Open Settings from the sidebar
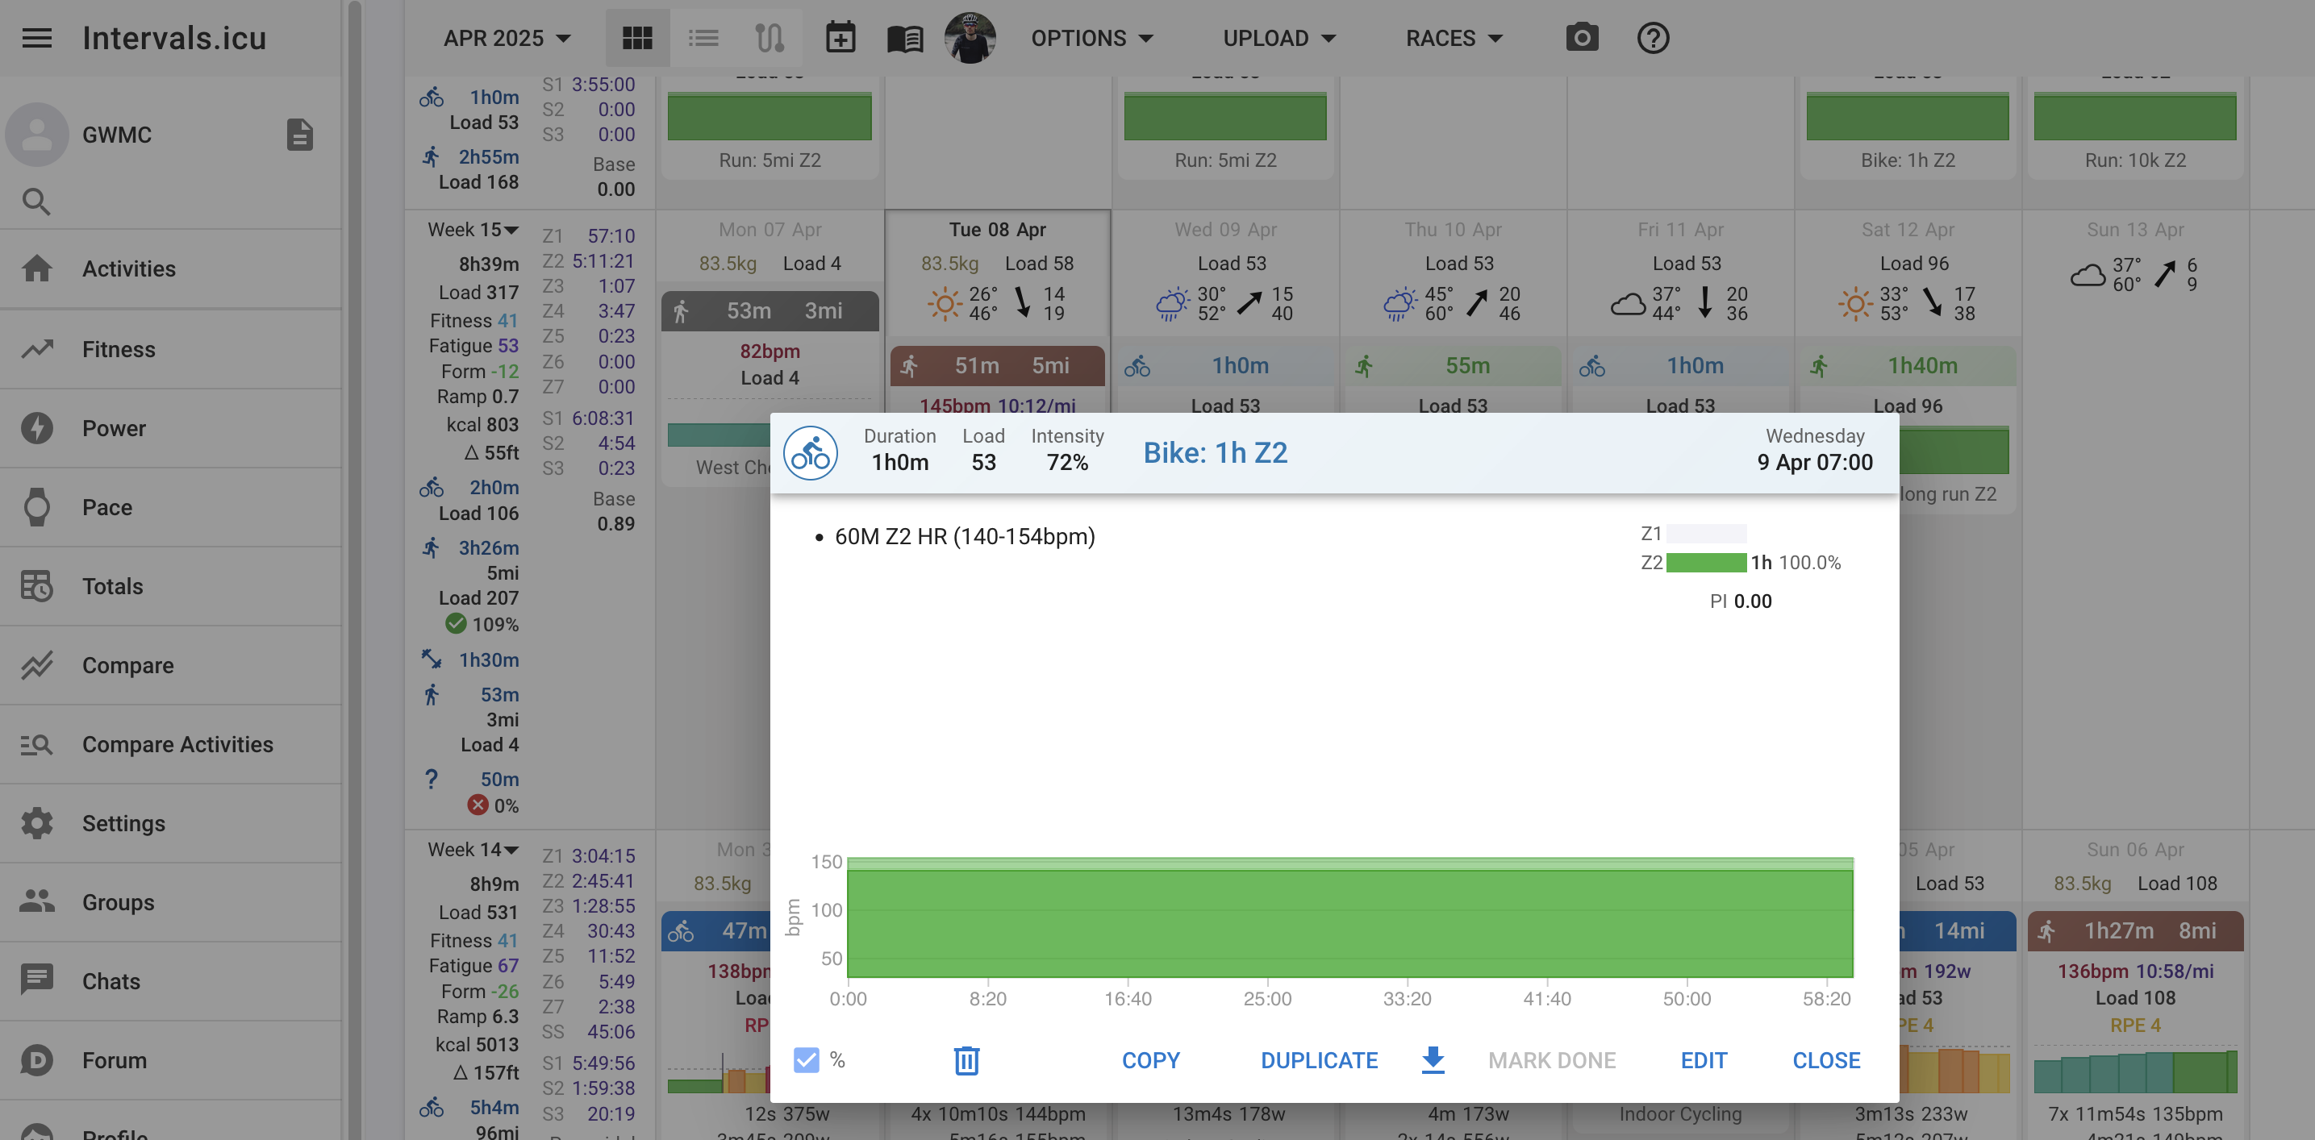Viewport: 2315px width, 1140px height. click(171, 823)
